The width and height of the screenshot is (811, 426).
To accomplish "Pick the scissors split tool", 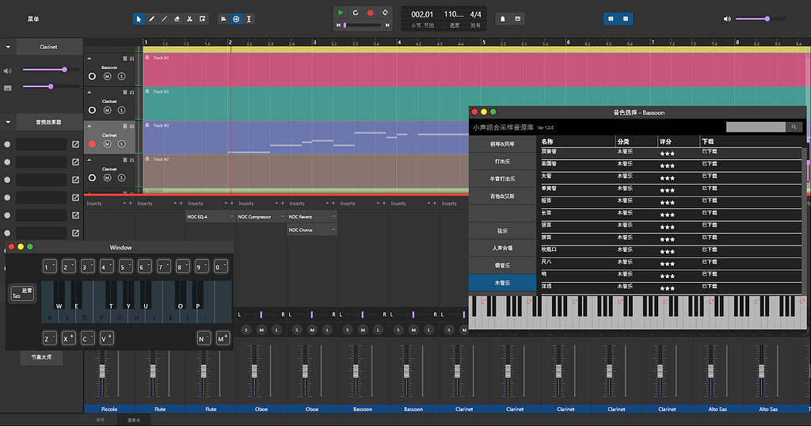I will (x=189, y=18).
